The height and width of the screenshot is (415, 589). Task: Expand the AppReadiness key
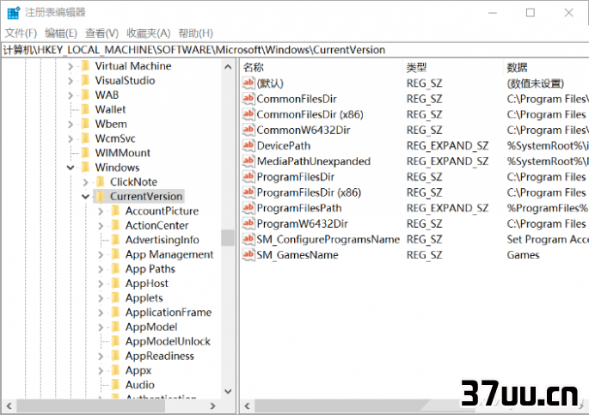(x=101, y=356)
